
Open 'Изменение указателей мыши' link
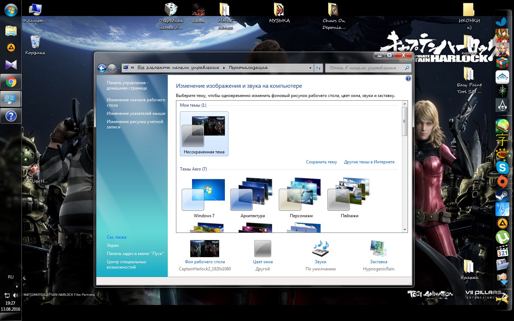[136, 113]
